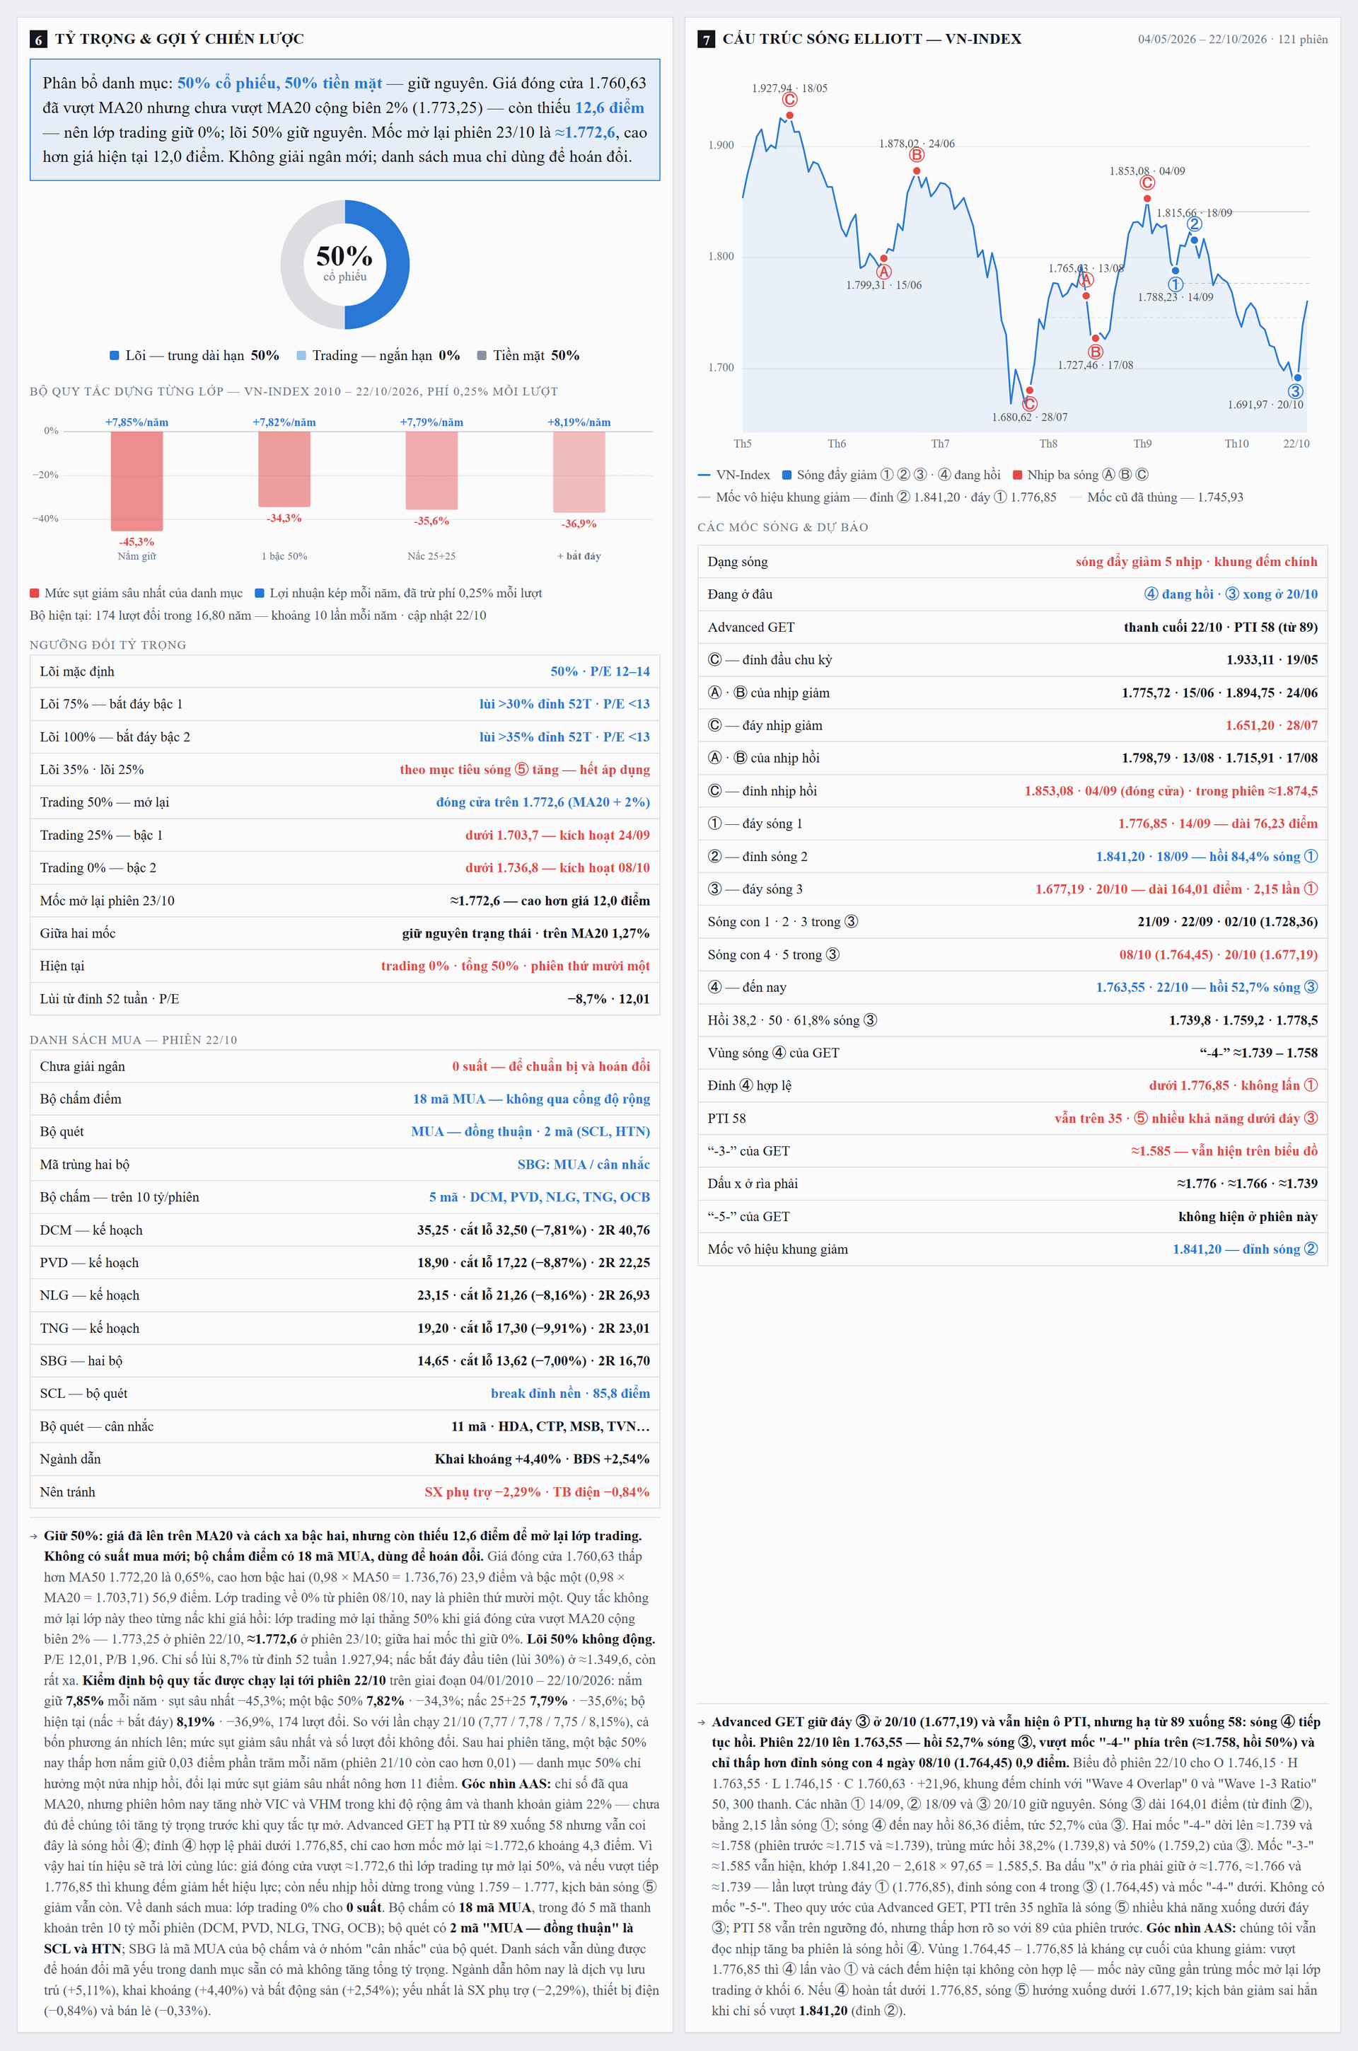Screen dimensions: 1358x2051
Task: Click 'SBG: MUA / cân nhắc' value
Action: (584, 1164)
